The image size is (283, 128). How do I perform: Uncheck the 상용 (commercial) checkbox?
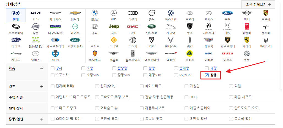[x=207, y=75]
